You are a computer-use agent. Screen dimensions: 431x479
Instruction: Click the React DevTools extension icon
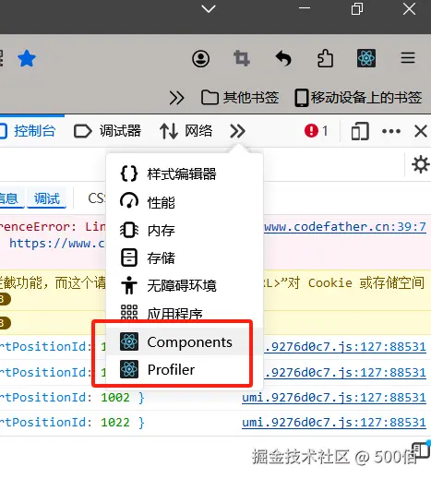click(x=366, y=58)
